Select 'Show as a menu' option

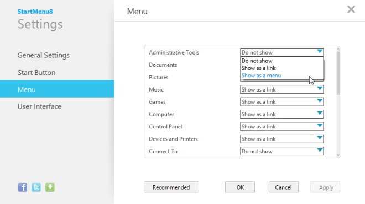261,76
